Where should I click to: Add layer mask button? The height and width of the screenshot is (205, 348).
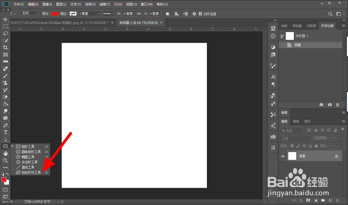click(308, 200)
